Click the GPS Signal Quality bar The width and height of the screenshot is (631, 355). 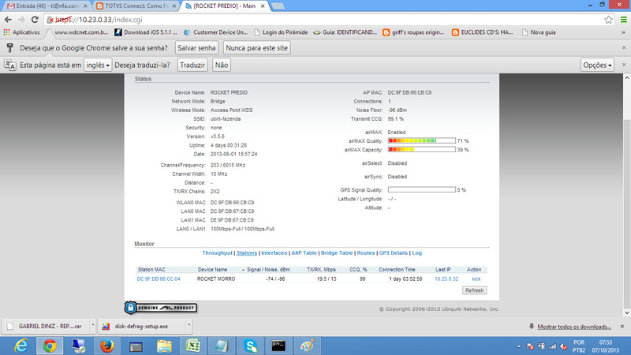[x=421, y=189]
